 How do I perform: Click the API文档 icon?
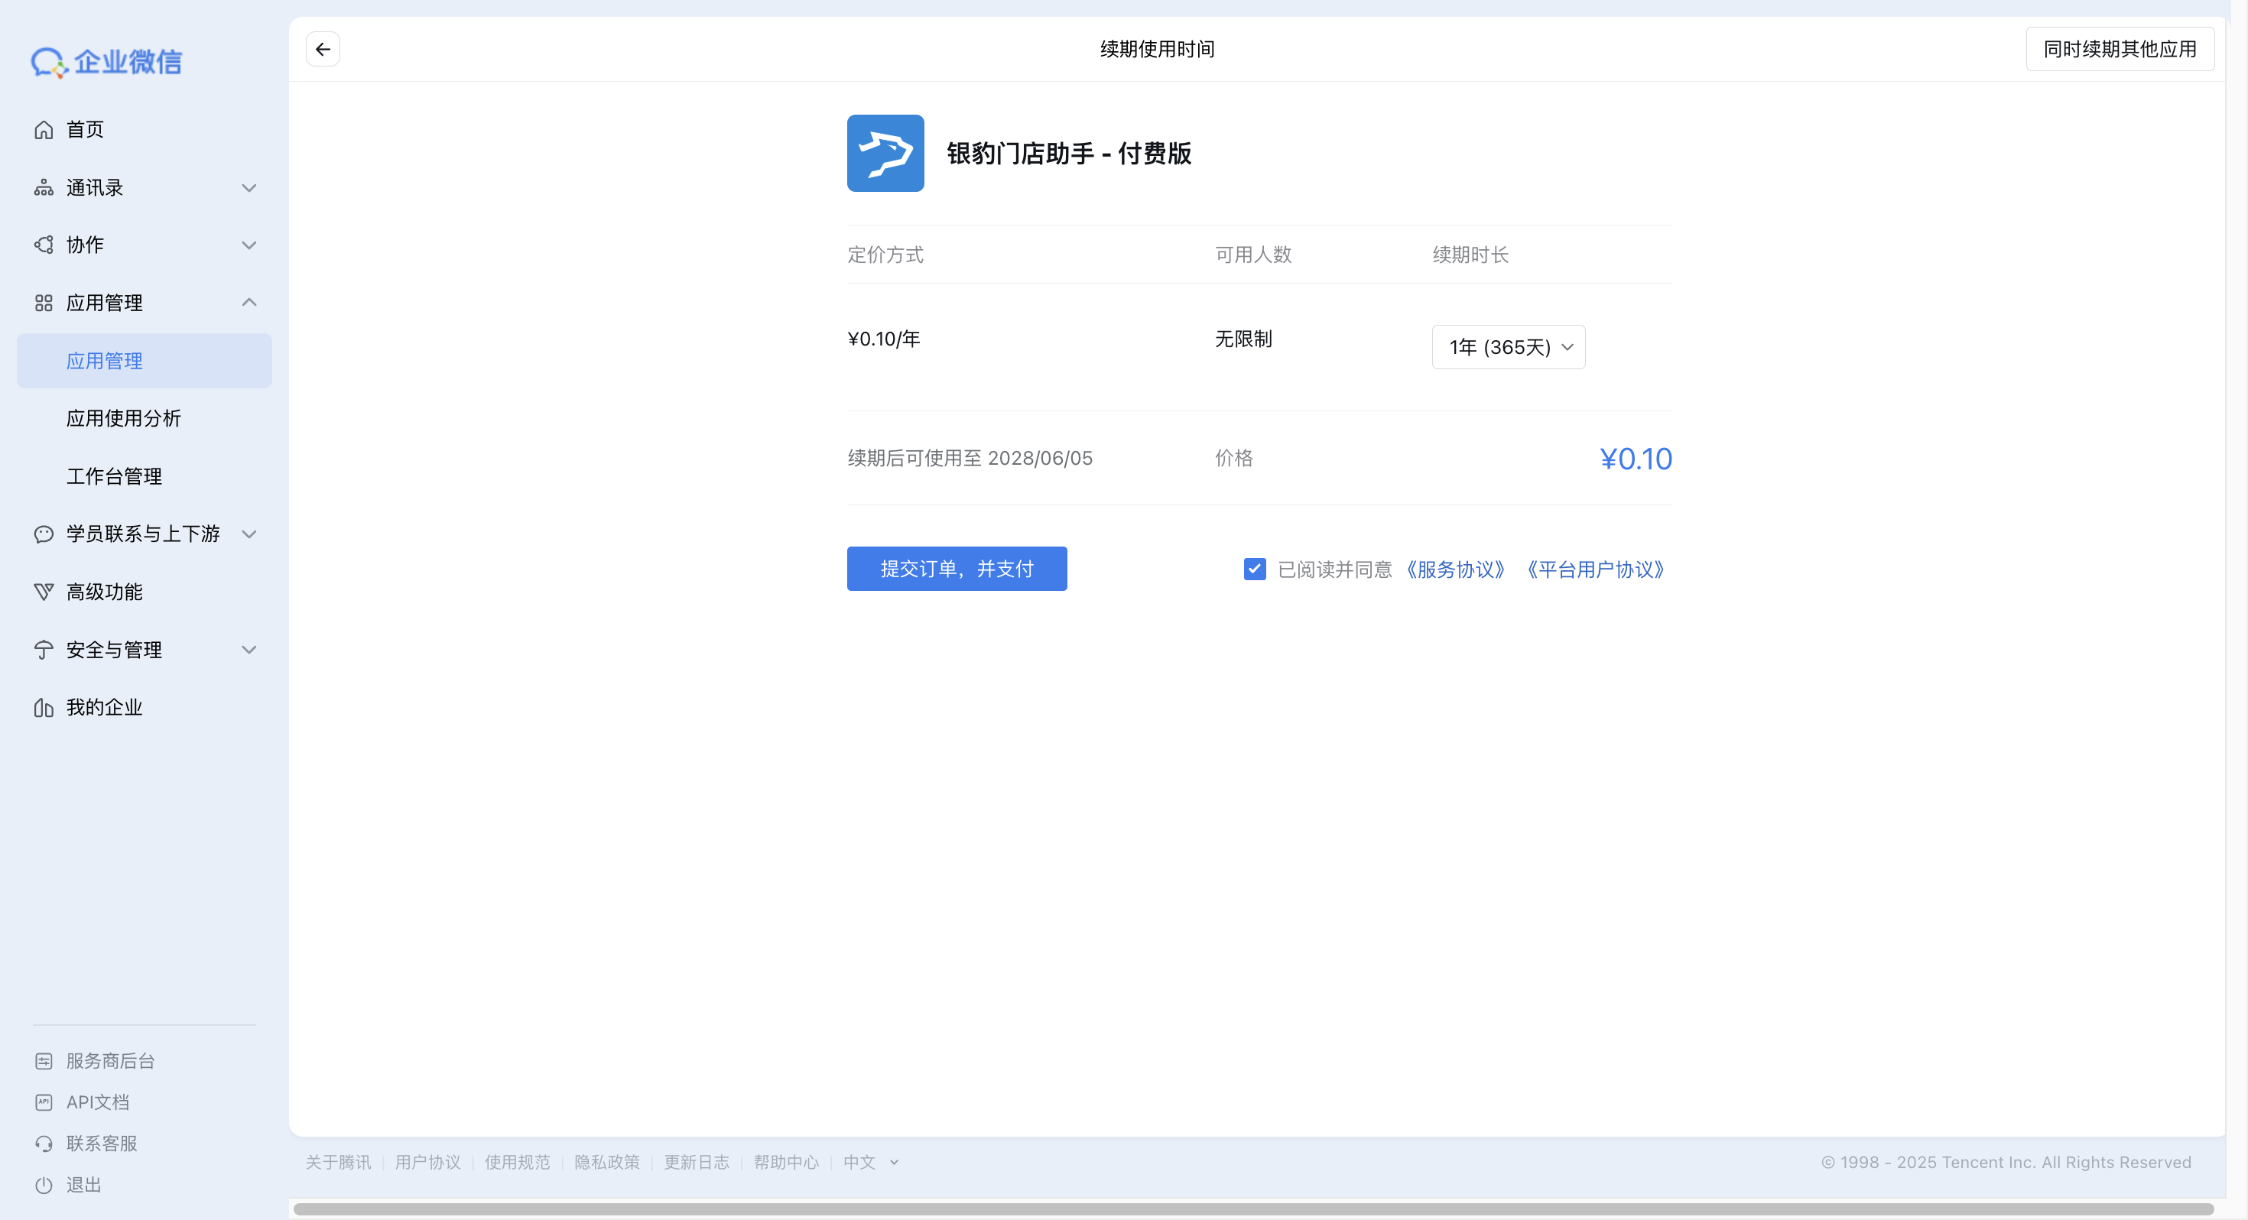pyautogui.click(x=44, y=1102)
